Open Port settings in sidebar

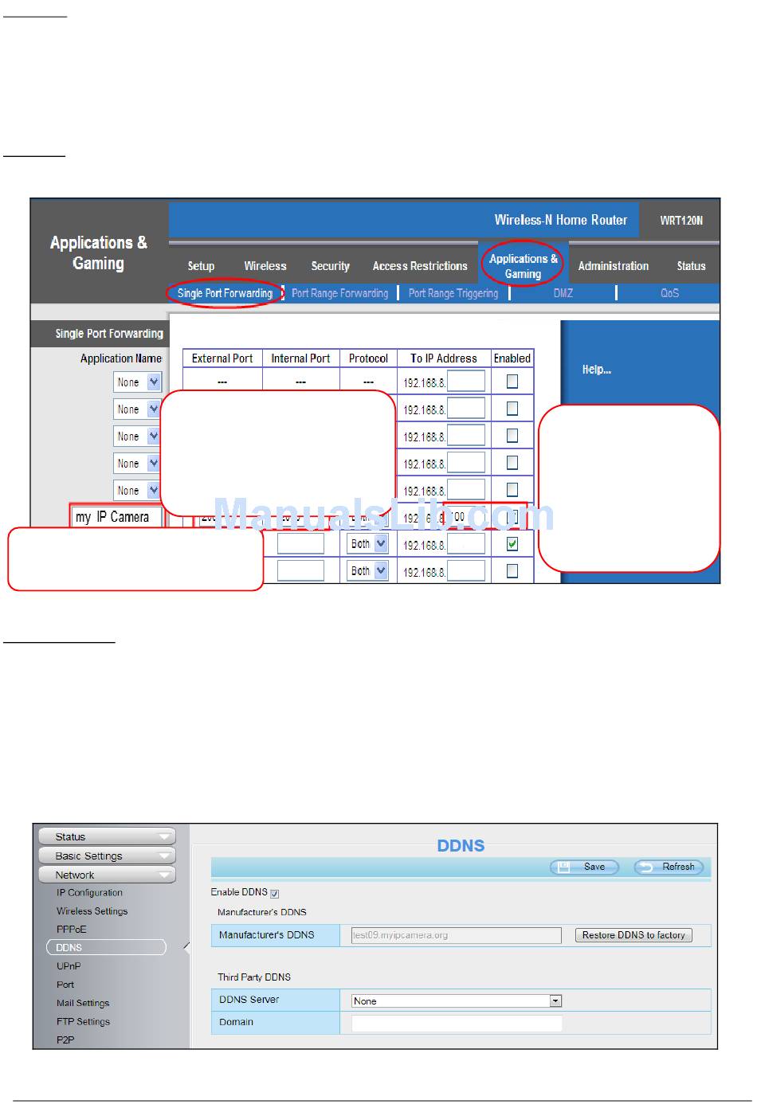pyautogui.click(x=65, y=985)
